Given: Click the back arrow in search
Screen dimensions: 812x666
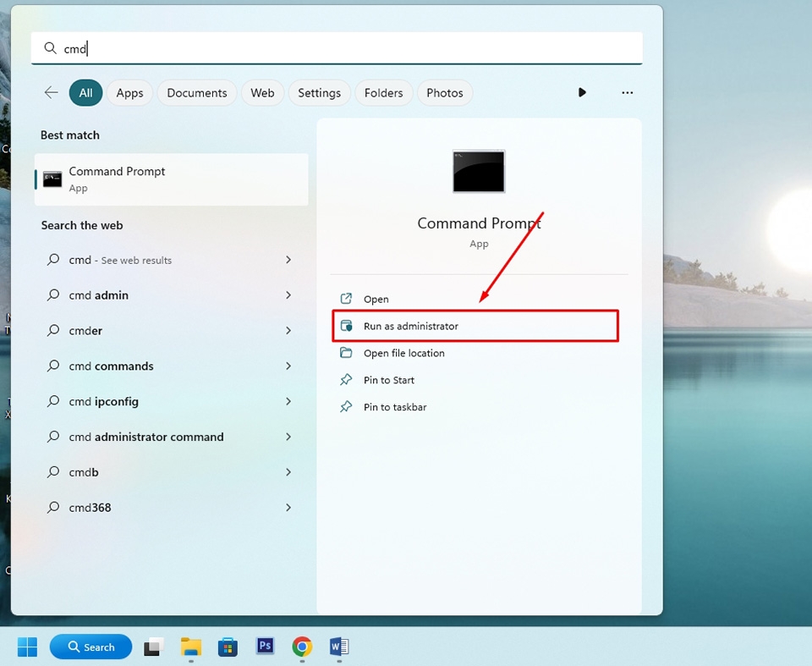Looking at the screenshot, I should tap(51, 93).
